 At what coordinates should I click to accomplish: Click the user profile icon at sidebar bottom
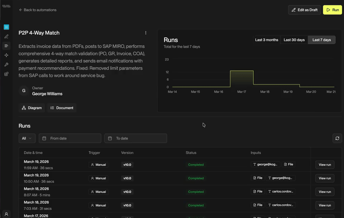point(6,214)
